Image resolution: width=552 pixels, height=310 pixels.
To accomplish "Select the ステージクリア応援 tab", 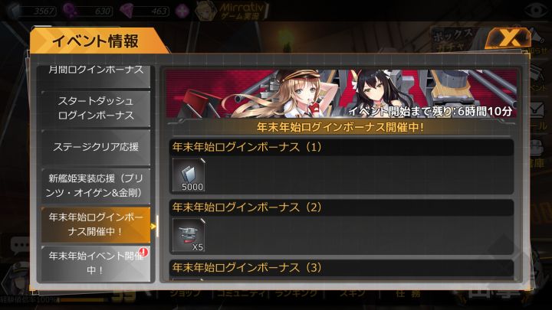I will tap(96, 147).
